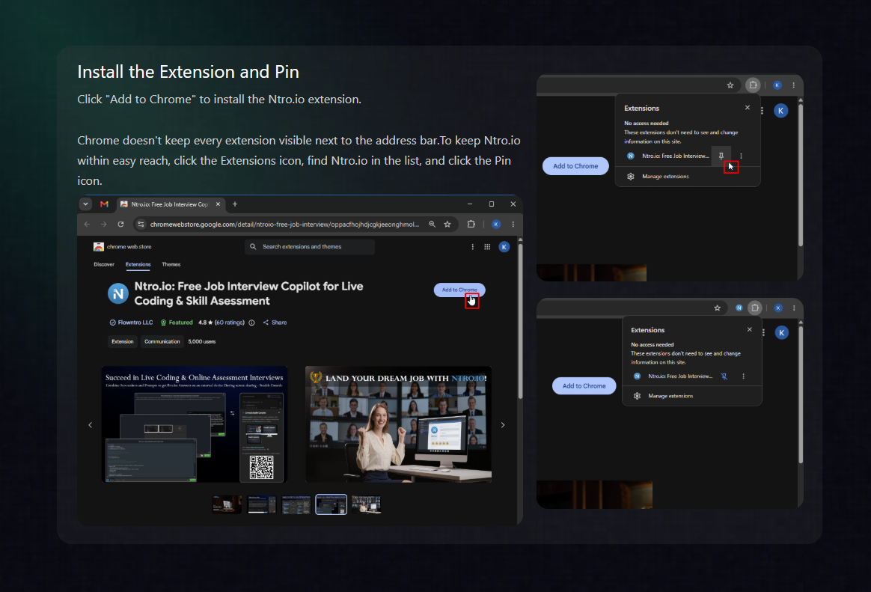Image resolution: width=871 pixels, height=592 pixels.
Task: Open the tab search chevron in large browser screenshot
Action: (x=85, y=204)
